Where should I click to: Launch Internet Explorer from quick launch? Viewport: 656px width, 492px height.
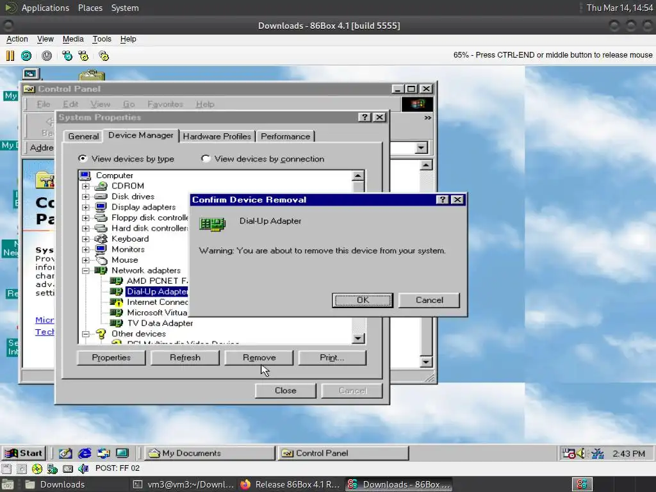(x=85, y=453)
